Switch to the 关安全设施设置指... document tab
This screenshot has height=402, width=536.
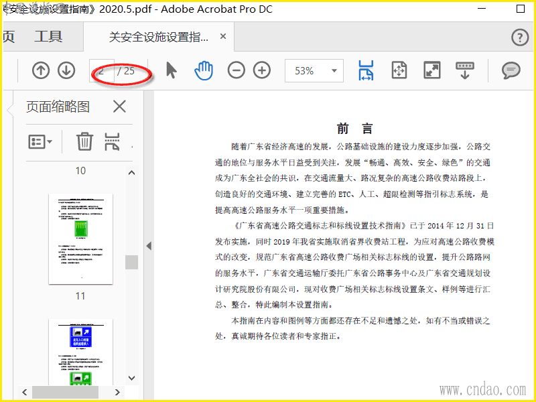(x=159, y=37)
